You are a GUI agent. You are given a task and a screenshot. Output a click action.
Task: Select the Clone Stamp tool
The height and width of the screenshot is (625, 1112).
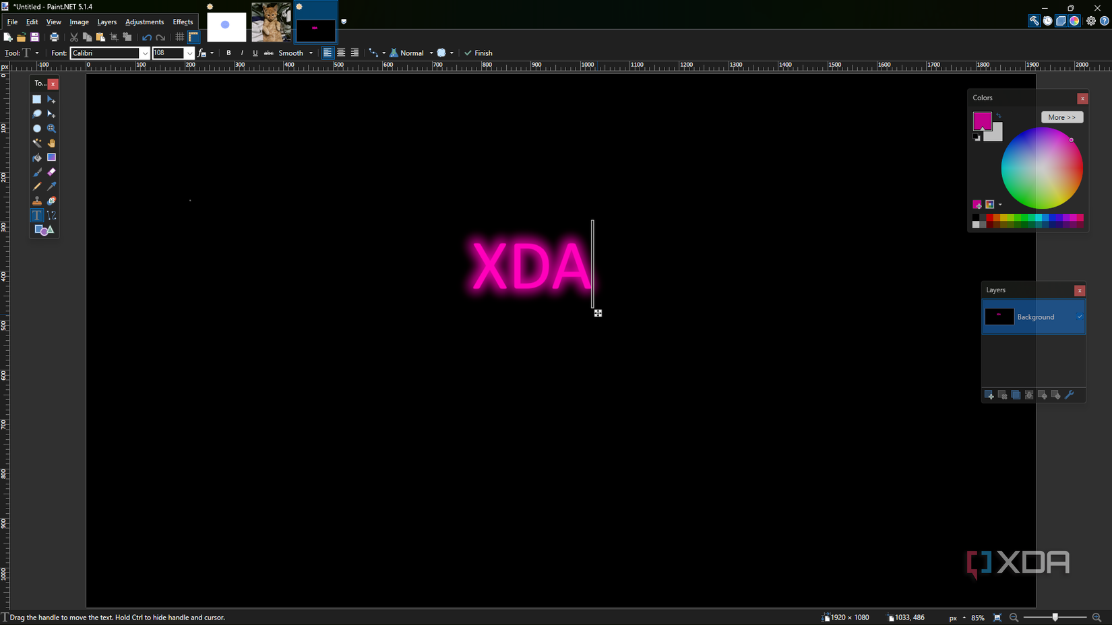pos(37,201)
